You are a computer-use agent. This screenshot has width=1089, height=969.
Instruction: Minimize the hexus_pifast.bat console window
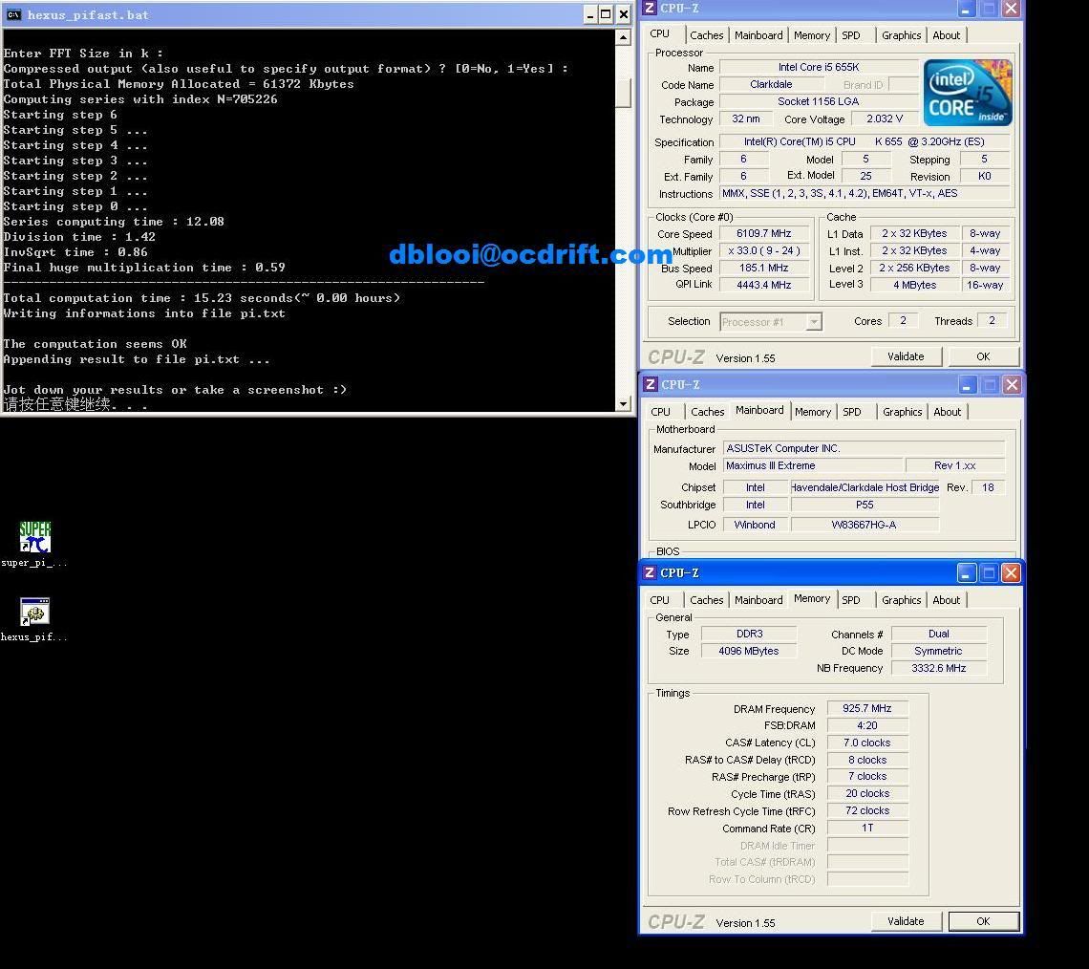click(589, 14)
